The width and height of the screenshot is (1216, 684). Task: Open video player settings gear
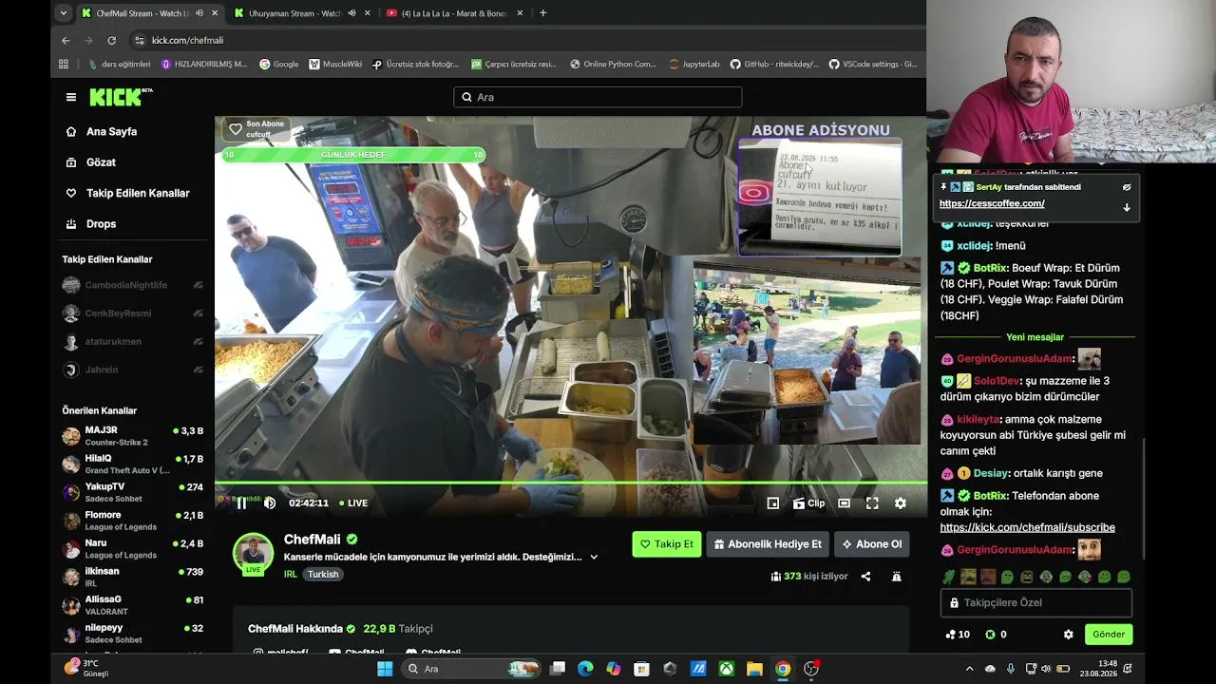coord(901,503)
